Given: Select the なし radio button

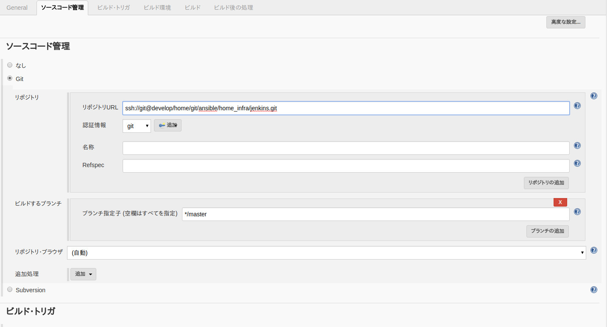Looking at the screenshot, I should [10, 65].
